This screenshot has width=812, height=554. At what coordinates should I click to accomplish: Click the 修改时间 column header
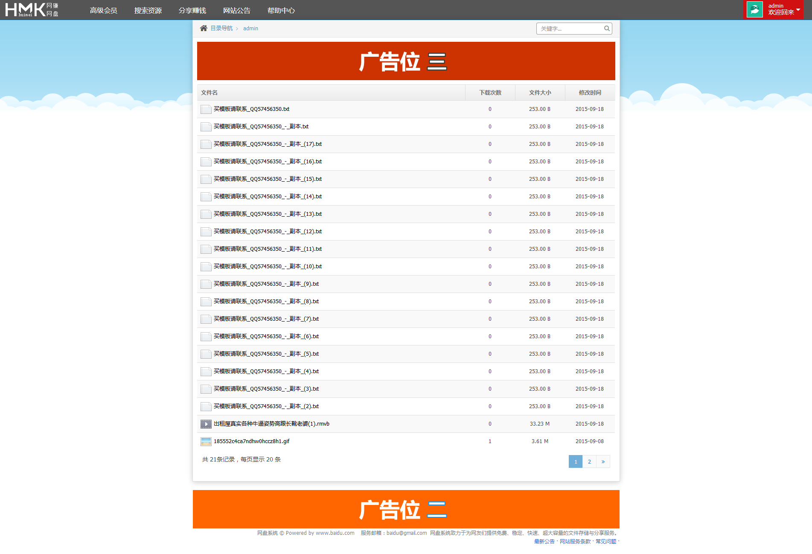590,93
